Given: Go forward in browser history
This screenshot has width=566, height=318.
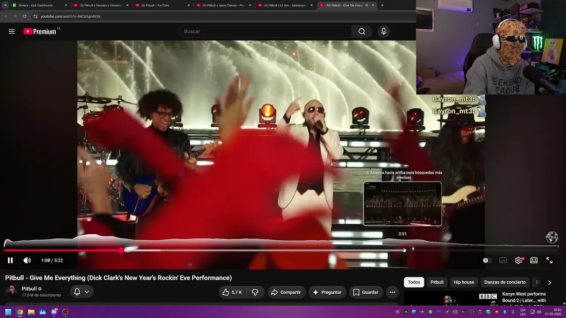Looking at the screenshot, I should coord(15,16).
